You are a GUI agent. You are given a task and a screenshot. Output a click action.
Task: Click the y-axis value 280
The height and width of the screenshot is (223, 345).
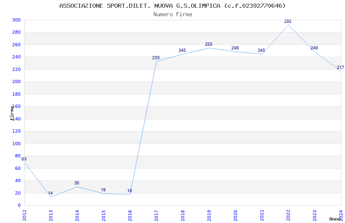17,32
